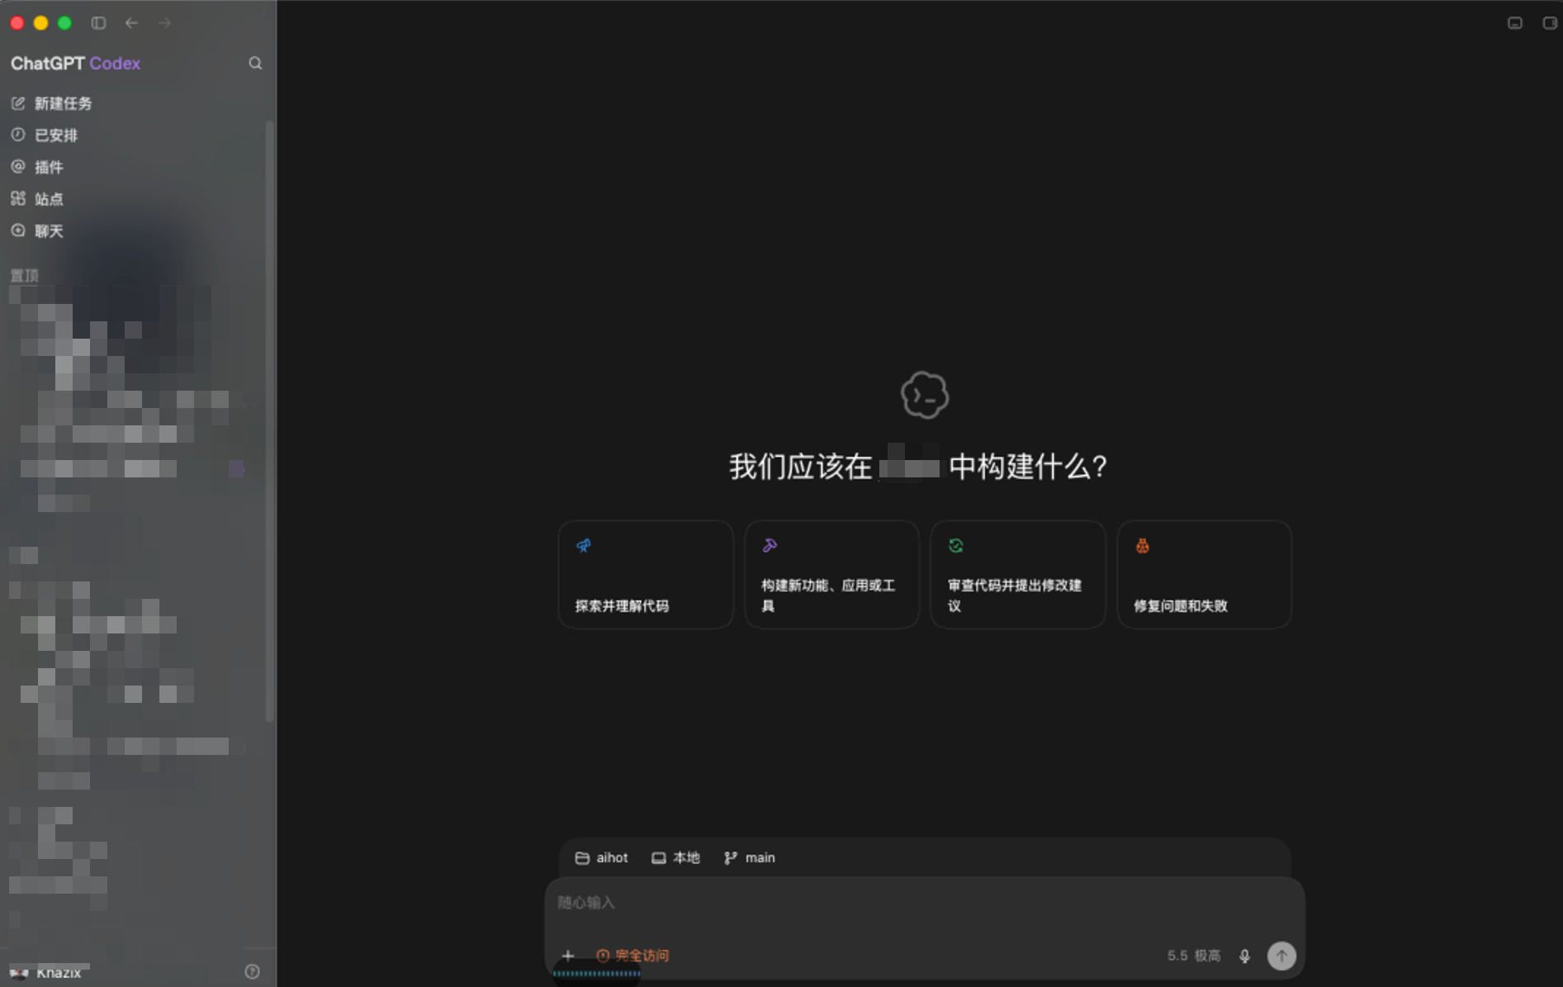The height and width of the screenshot is (987, 1563).
Task: Go forward with the right arrow
Action: (165, 23)
